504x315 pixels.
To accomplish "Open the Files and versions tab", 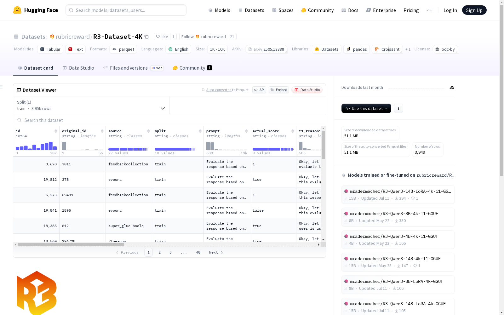I will (134, 68).
